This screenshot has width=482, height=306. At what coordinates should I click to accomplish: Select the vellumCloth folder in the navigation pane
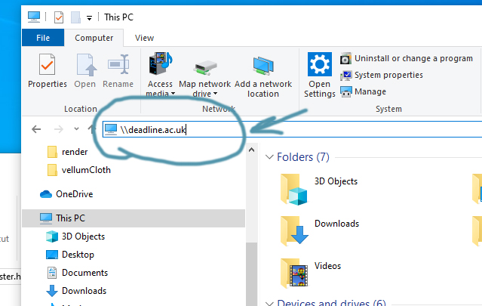tap(79, 170)
